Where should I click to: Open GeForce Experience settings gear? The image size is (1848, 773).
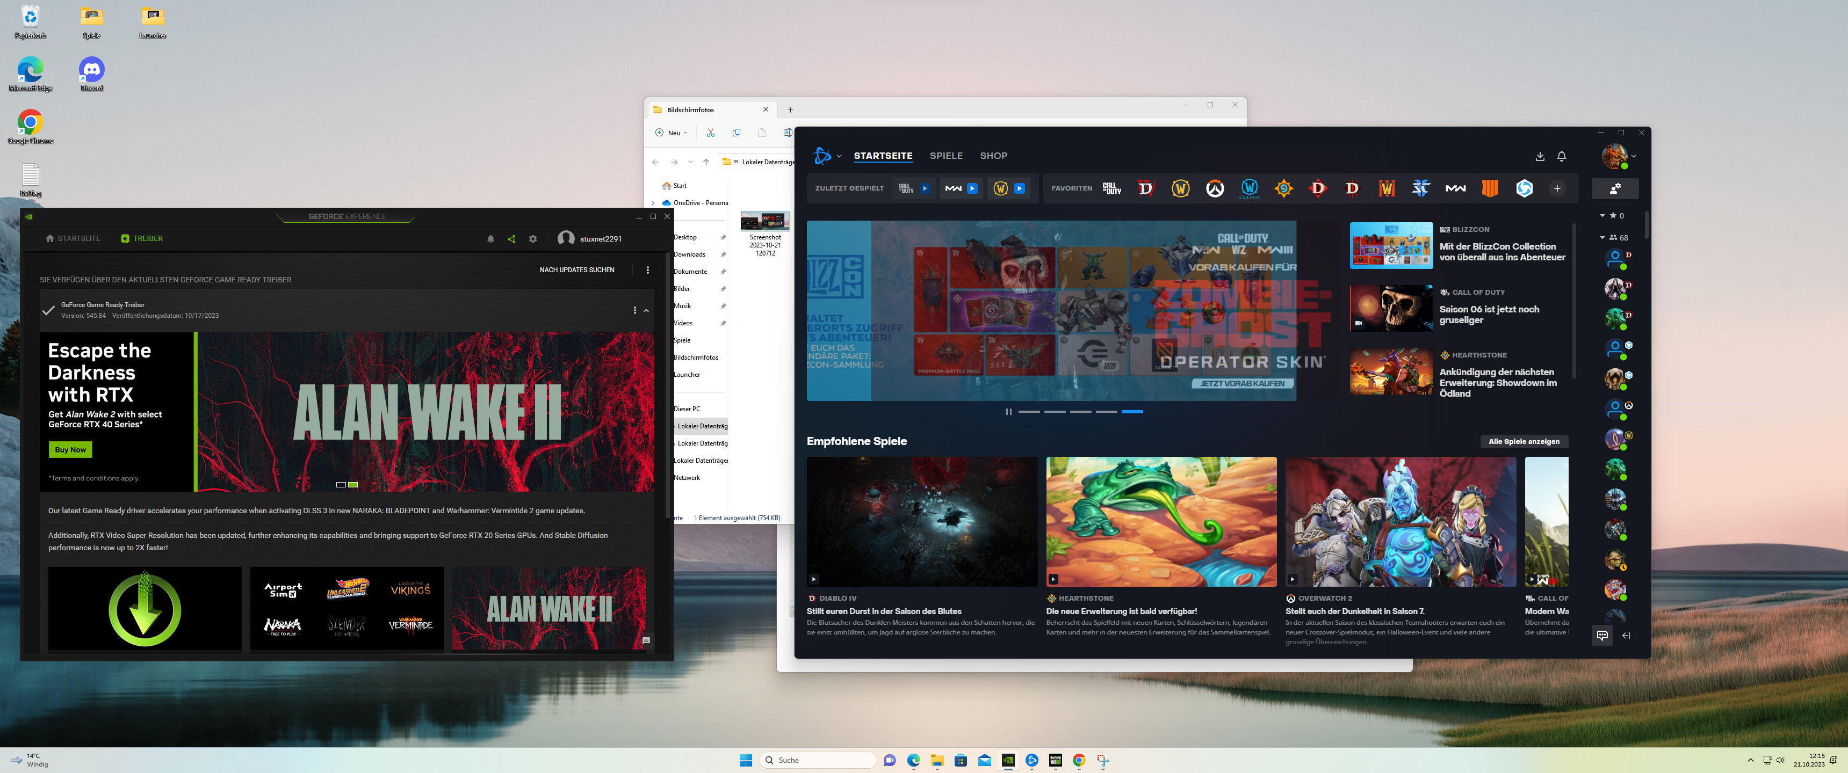point(533,239)
